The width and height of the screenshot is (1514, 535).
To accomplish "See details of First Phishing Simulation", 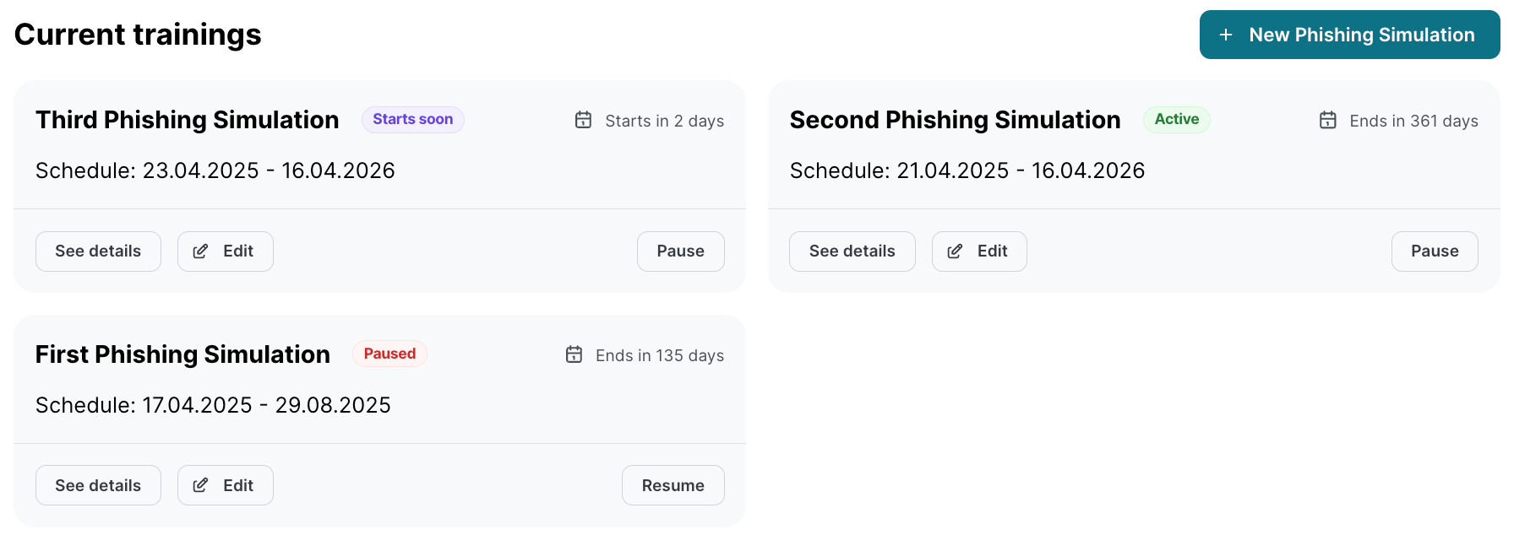I will [98, 486].
